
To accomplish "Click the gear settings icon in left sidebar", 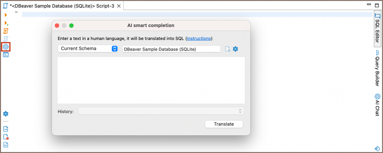I will coord(6,114).
